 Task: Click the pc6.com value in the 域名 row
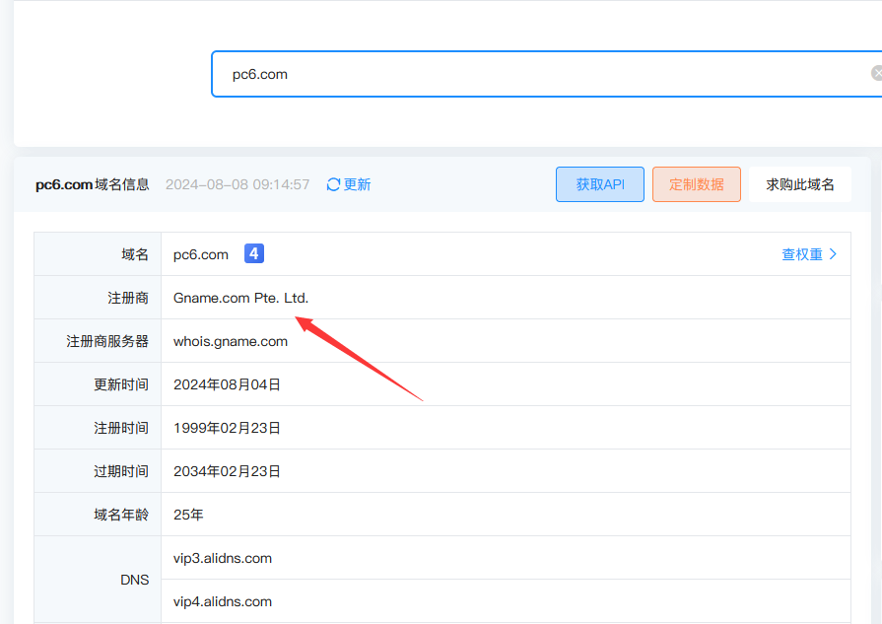click(x=201, y=254)
